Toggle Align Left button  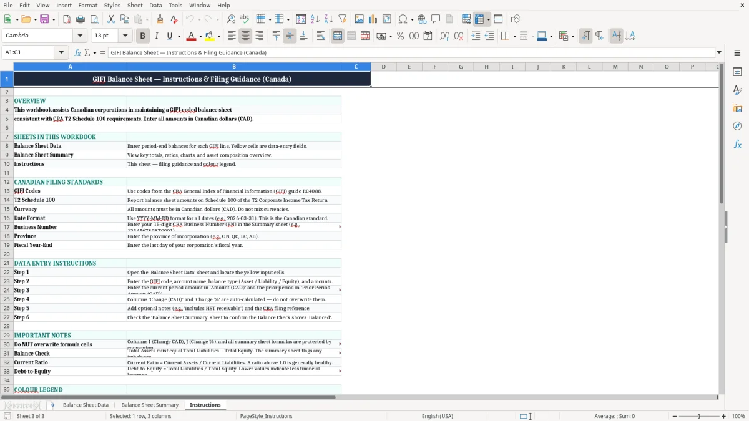(232, 36)
